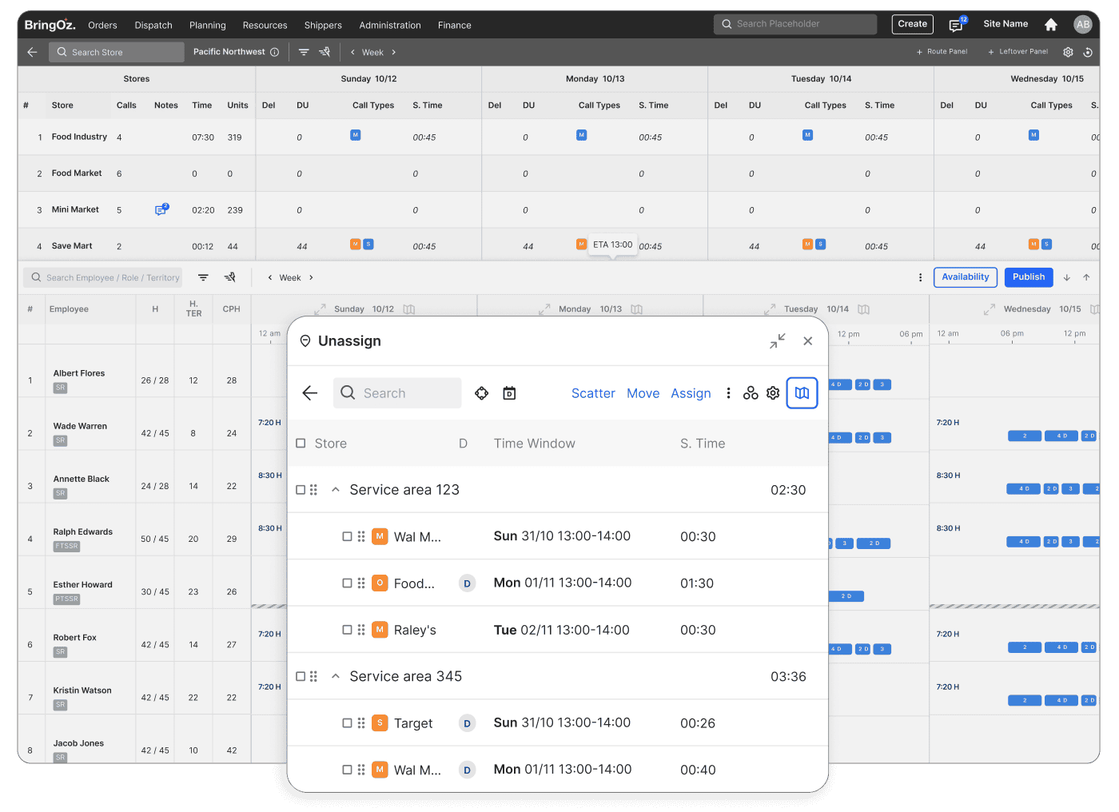1119x812 pixels.
Task: Open the Finance menu
Action: tap(455, 25)
